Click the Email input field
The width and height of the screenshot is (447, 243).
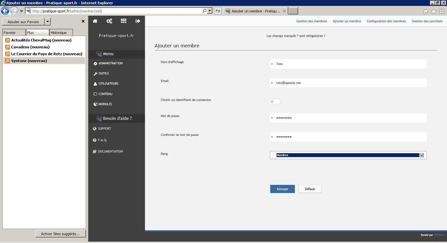348,83
